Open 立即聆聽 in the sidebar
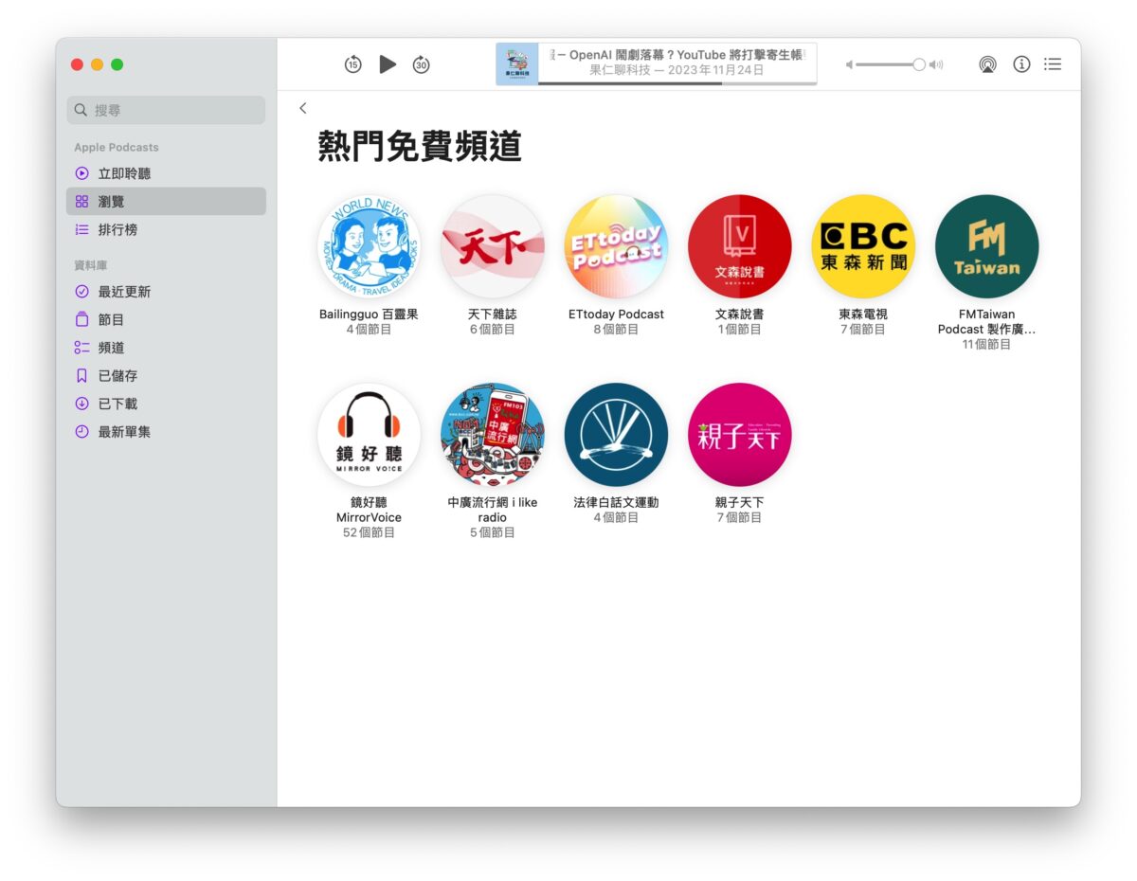Viewport: 1137px width, 881px height. (166, 173)
